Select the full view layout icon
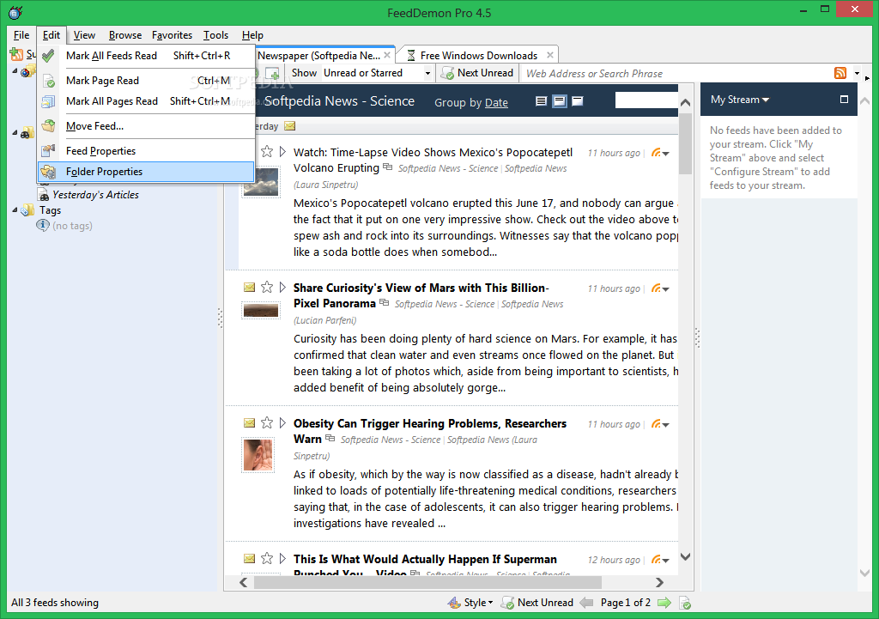This screenshot has width=879, height=619. (x=541, y=101)
